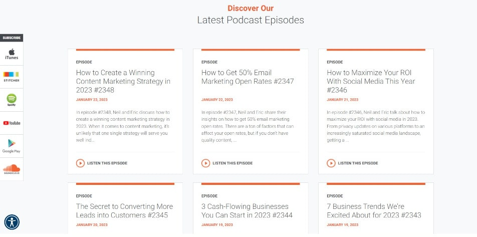Open "How to Get 50% Email Marketing Open Rates" title

(x=248, y=77)
